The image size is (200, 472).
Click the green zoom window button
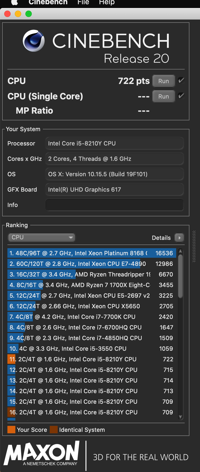[x=29, y=14]
